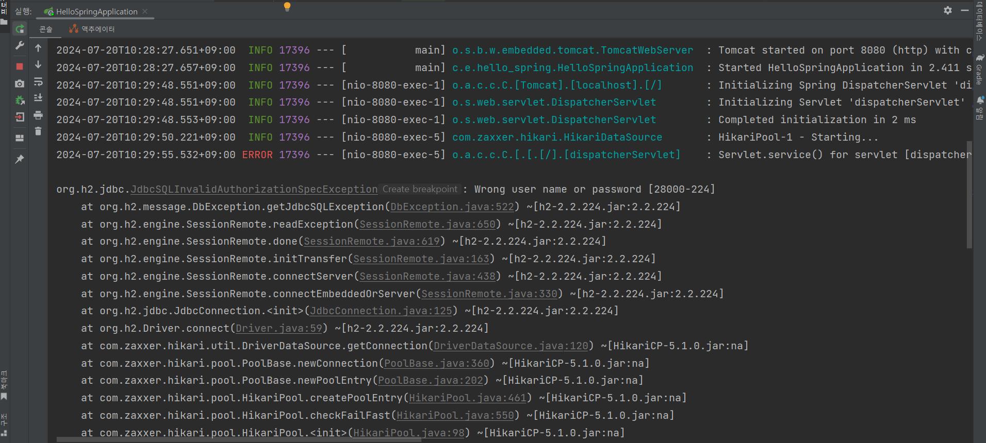Click the o.s.b.w.embedded.tomcat.TomcatWebServer logger name
The width and height of the screenshot is (986, 443).
coord(572,50)
